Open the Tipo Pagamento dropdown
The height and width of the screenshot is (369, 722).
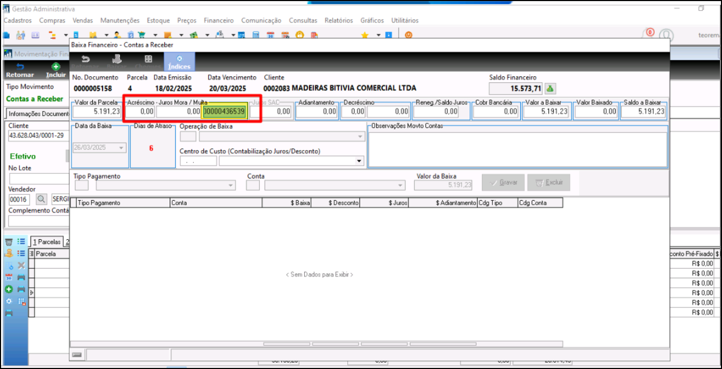[x=231, y=185]
